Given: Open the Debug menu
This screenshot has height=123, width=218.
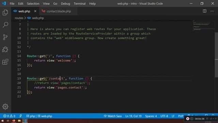Looking at the screenshot, I should pos(65,4).
